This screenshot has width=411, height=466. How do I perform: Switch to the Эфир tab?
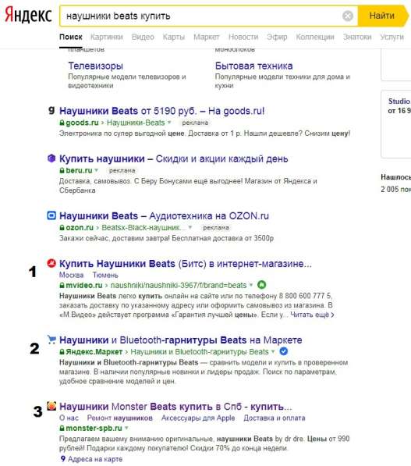(277, 37)
